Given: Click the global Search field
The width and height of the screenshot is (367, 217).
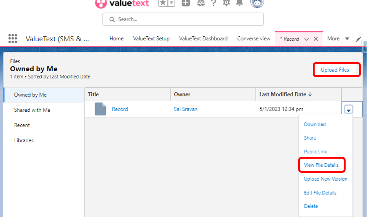Looking at the screenshot, I should click(x=183, y=19).
